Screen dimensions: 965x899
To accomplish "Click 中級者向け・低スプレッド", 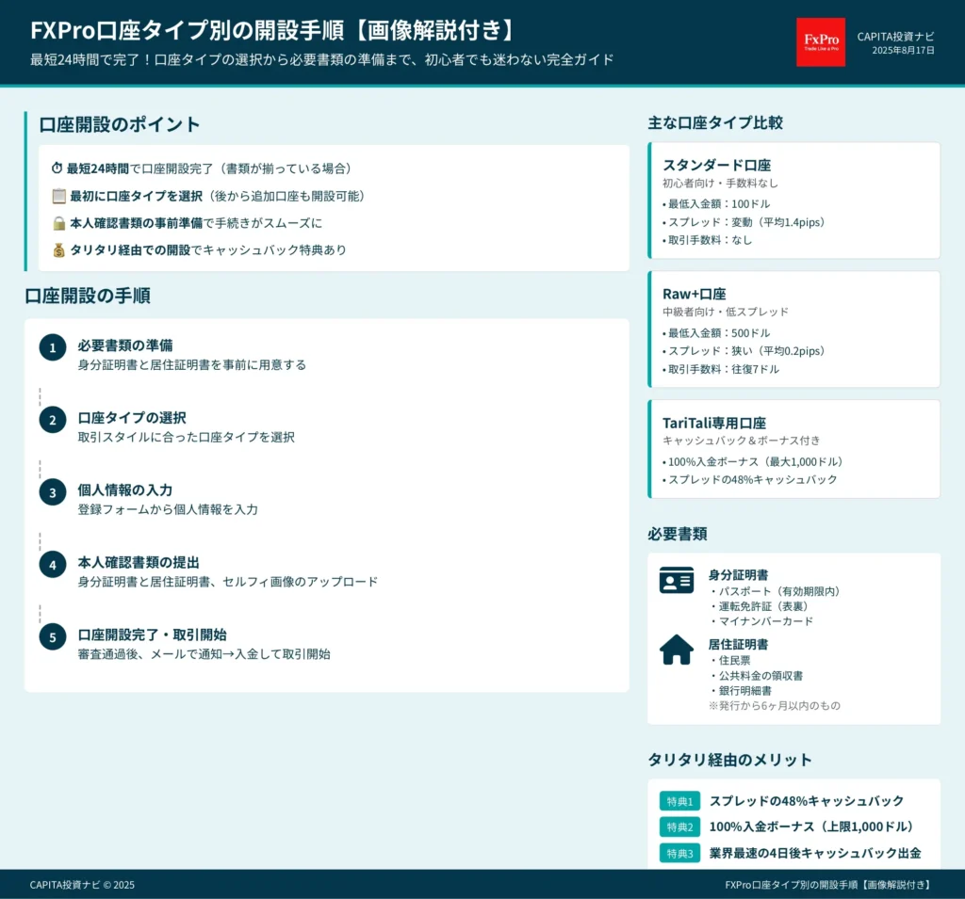I will (x=726, y=312).
